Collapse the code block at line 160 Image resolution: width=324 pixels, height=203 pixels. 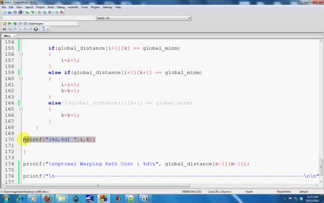pos(21,79)
